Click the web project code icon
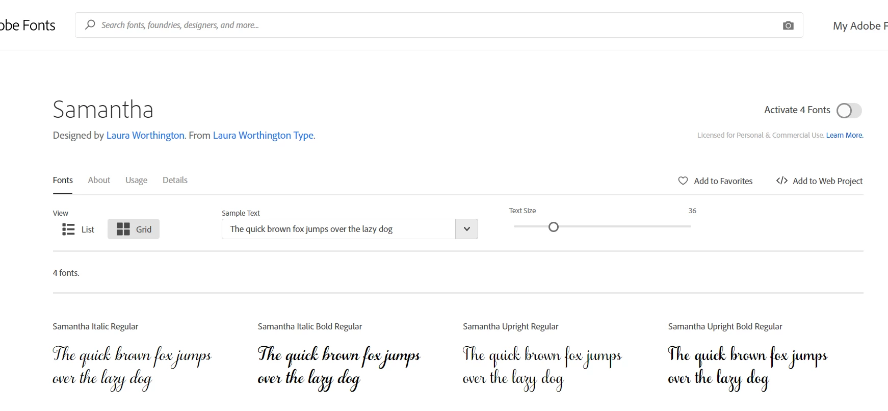This screenshot has width=888, height=411. click(782, 181)
